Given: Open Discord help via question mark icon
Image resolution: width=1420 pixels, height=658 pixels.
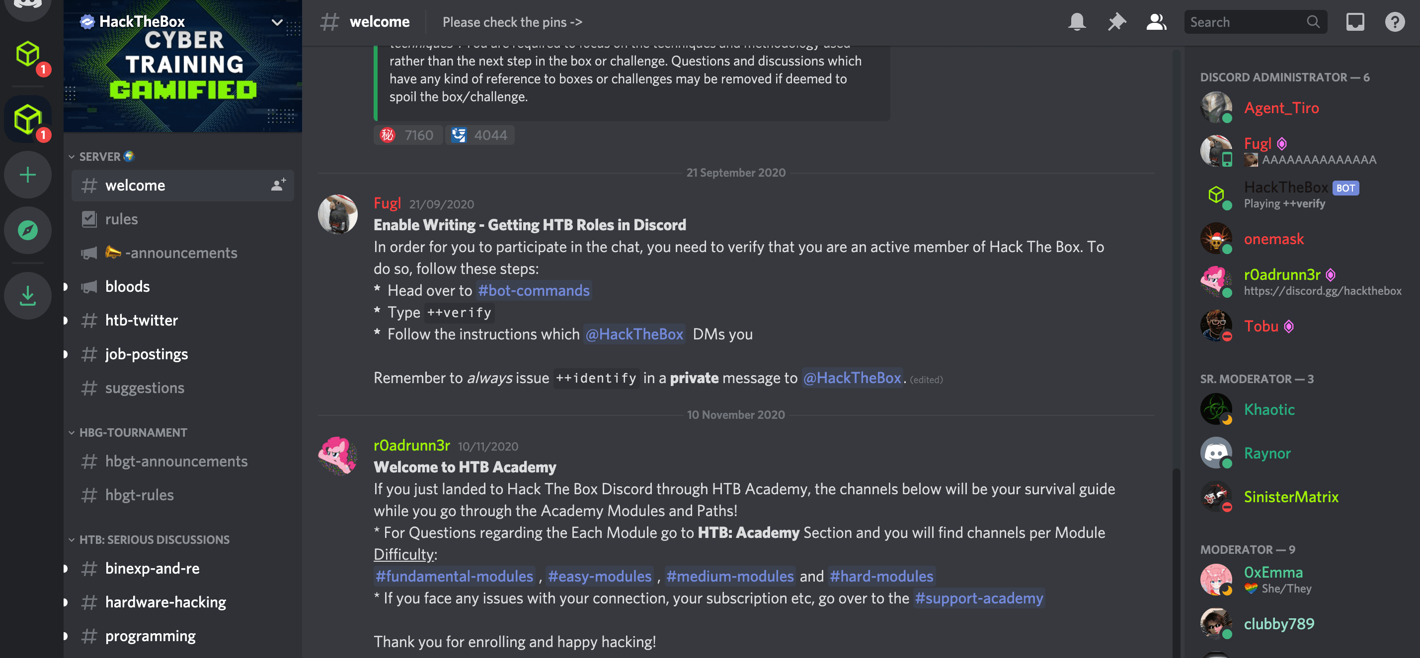Looking at the screenshot, I should pos(1395,21).
